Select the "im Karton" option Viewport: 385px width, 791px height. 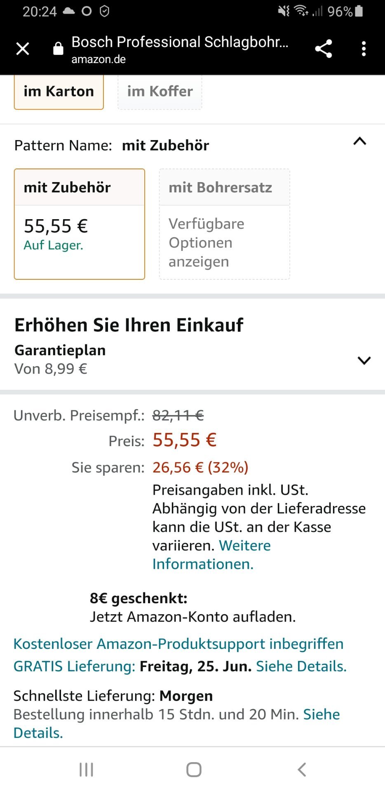(x=59, y=91)
